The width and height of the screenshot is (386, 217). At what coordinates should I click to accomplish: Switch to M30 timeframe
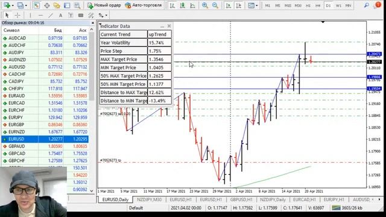pyautogui.click(x=298, y=5)
